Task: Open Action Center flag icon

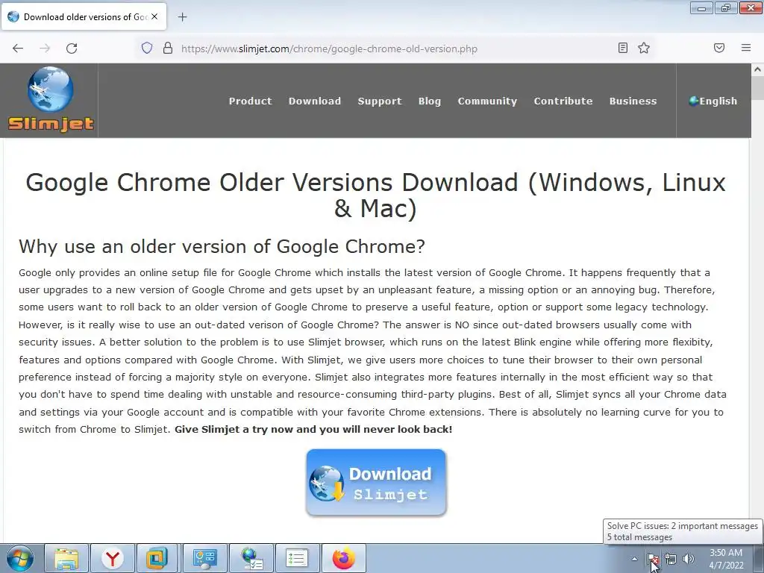Action: (652, 559)
